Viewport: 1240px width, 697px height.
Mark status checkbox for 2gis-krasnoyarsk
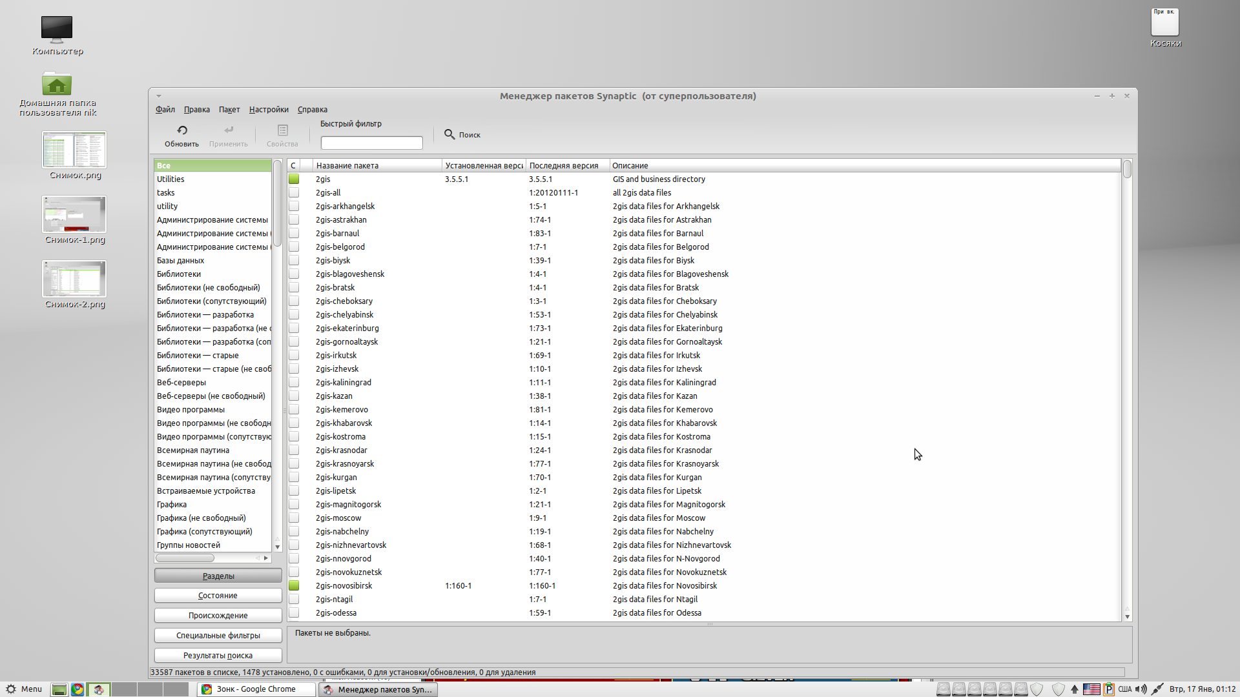pyautogui.click(x=294, y=463)
